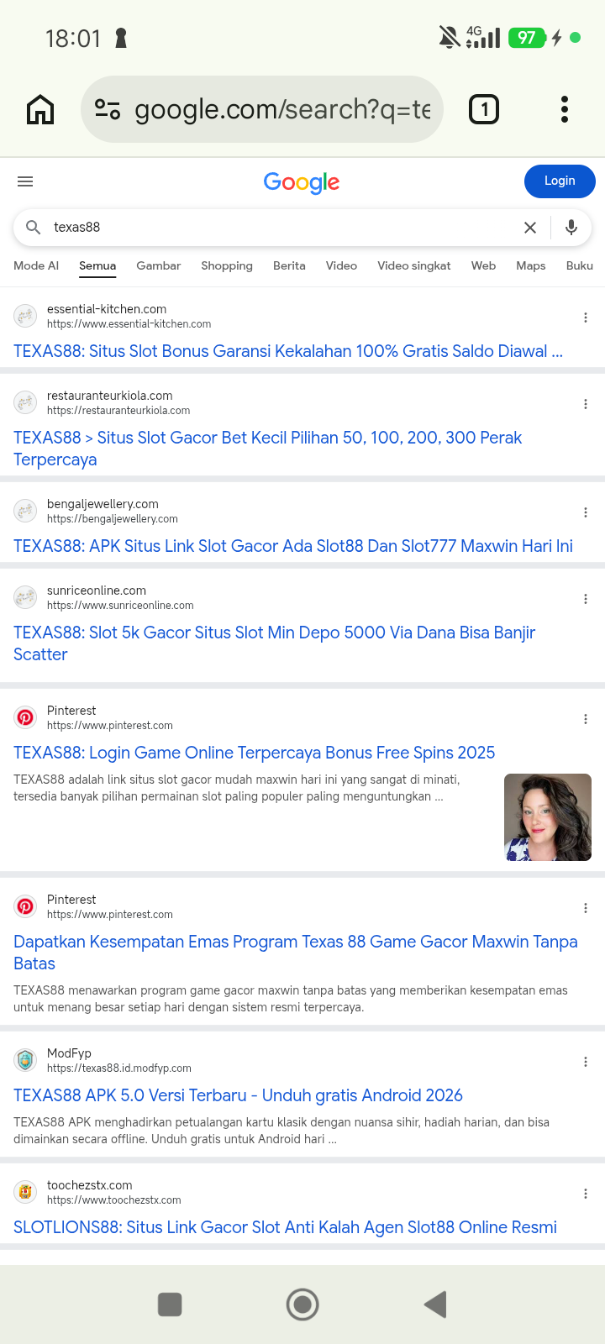Open options for ModFyp result

coord(586,1062)
